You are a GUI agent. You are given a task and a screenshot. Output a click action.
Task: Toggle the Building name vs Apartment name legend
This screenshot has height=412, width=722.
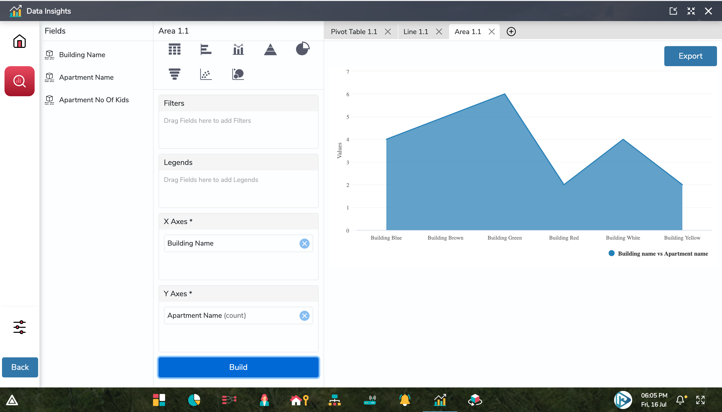tap(662, 254)
